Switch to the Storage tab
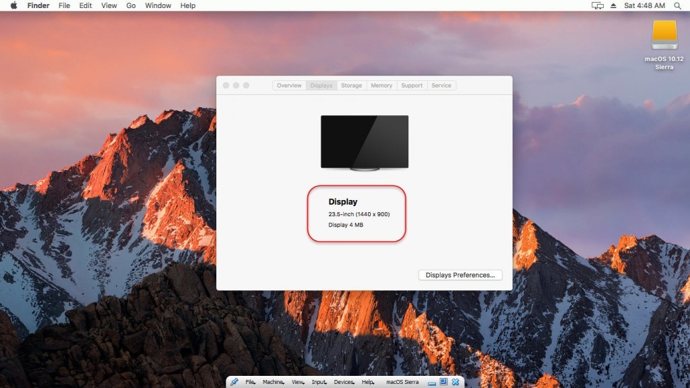690x388 pixels. click(x=351, y=85)
